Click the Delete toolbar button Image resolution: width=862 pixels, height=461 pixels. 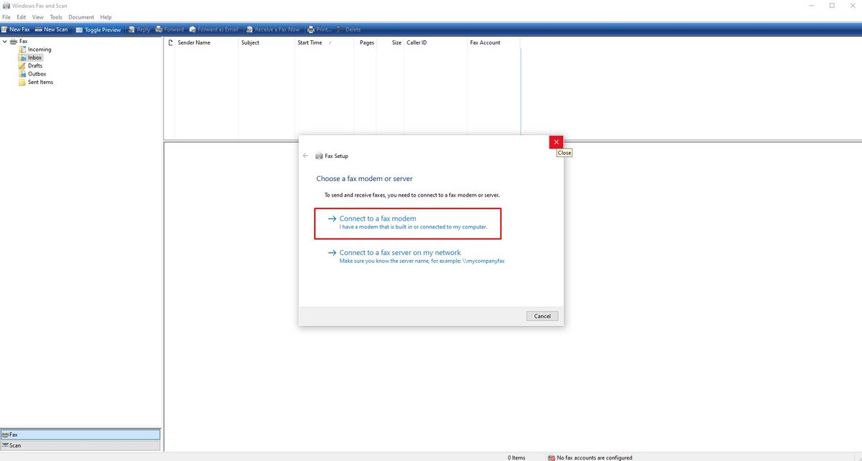click(350, 29)
